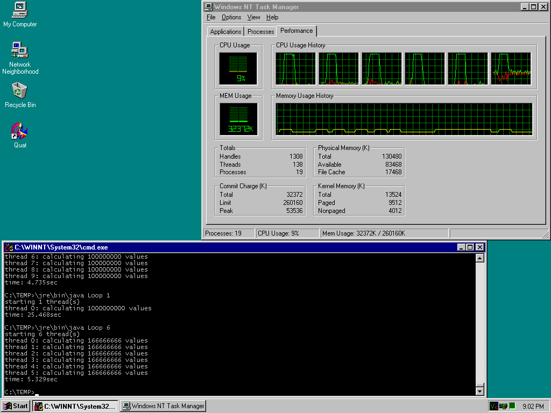Image resolution: width=551 pixels, height=413 pixels.
Task: Click the green CPU meter tray icon
Action: (x=512, y=406)
